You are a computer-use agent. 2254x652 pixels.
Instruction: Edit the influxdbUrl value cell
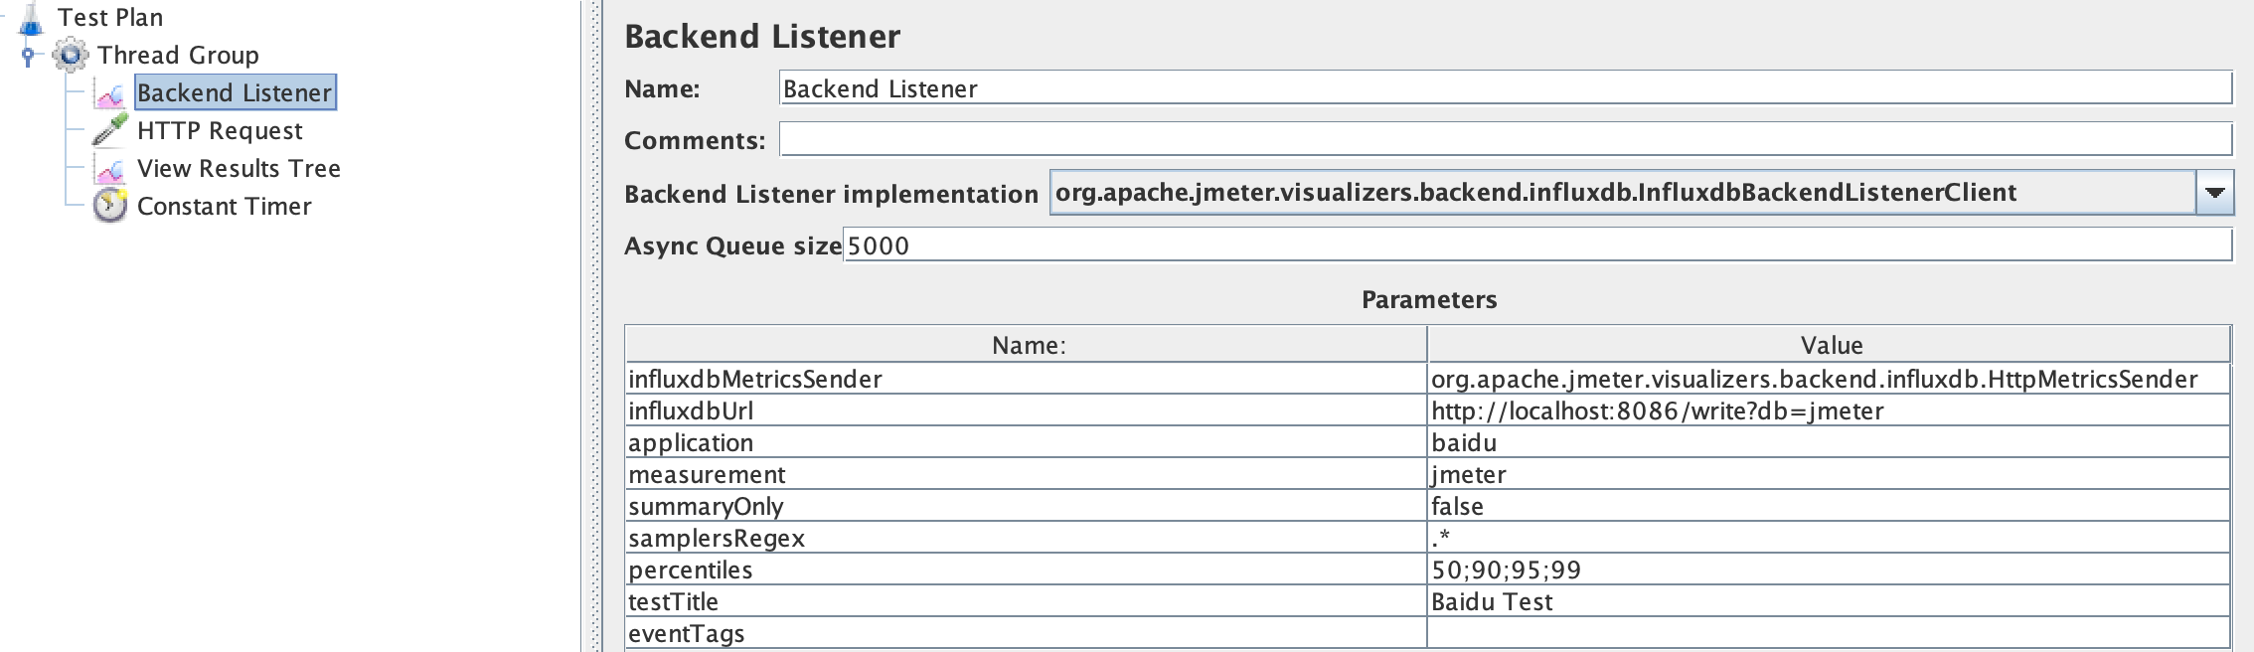point(1829,411)
